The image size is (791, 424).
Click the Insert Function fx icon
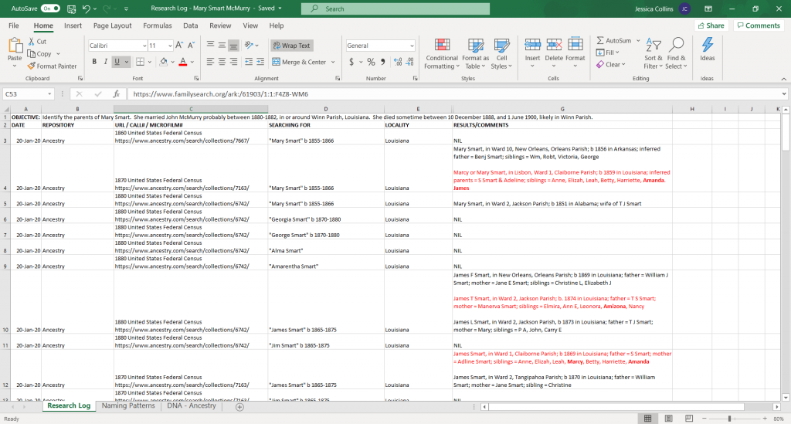[x=116, y=93]
